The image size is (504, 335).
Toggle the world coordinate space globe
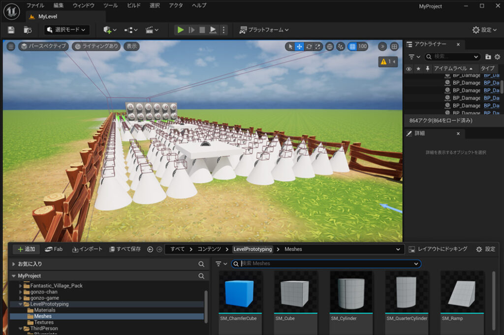329,47
